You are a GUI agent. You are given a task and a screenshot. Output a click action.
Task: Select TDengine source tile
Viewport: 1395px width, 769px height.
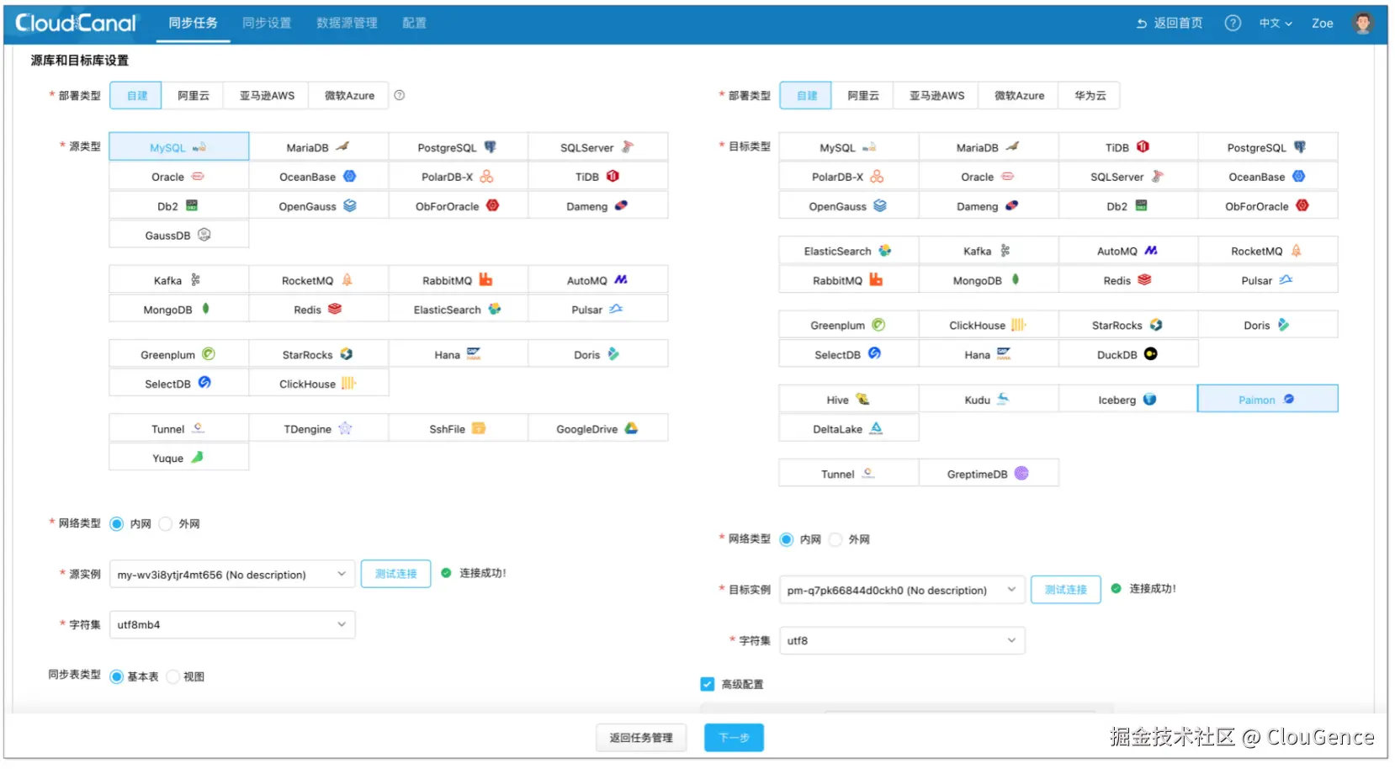[x=319, y=428]
